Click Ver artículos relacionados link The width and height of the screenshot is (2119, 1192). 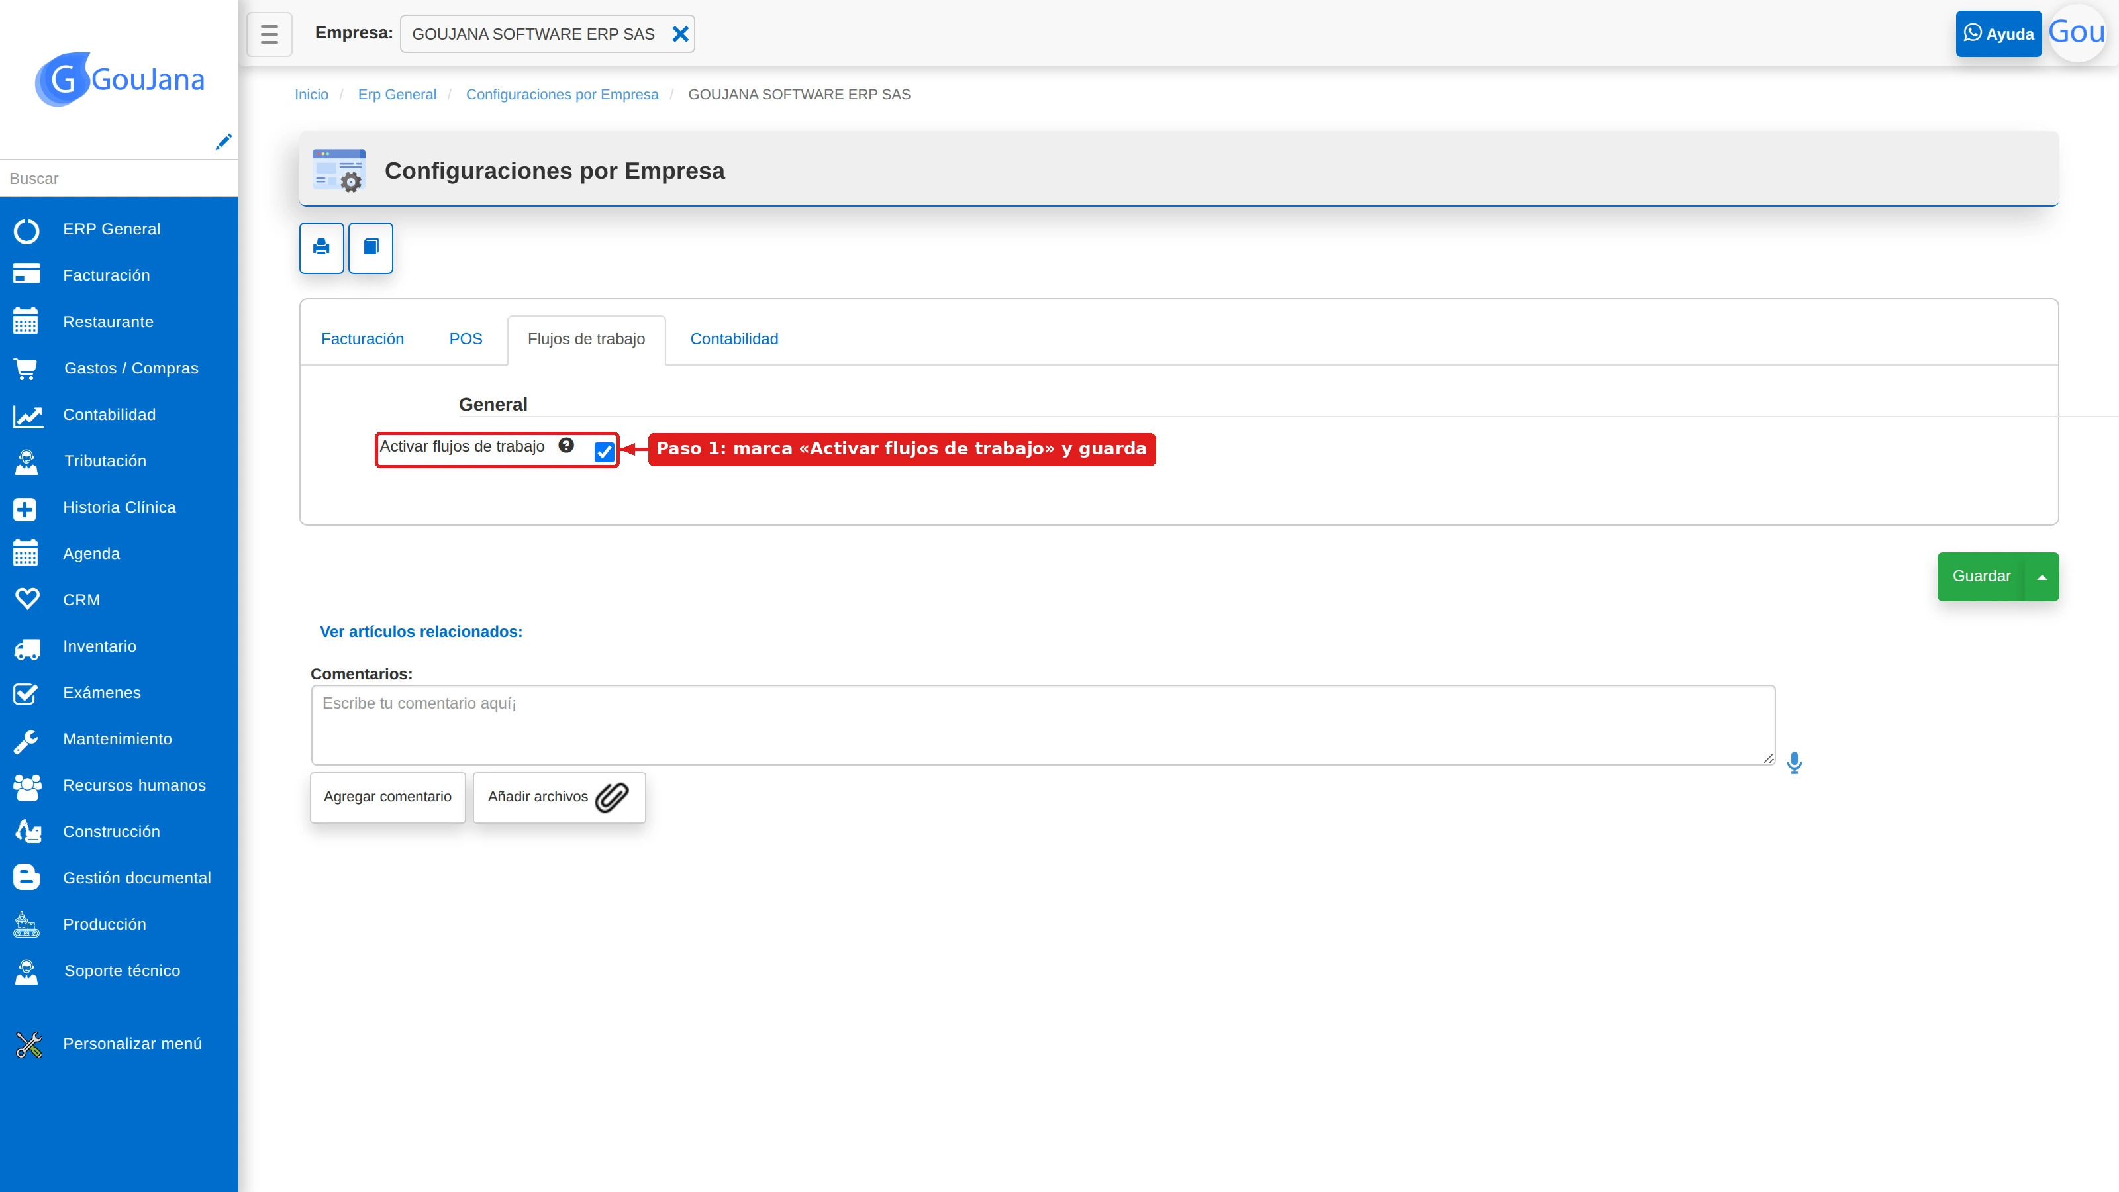(x=421, y=632)
